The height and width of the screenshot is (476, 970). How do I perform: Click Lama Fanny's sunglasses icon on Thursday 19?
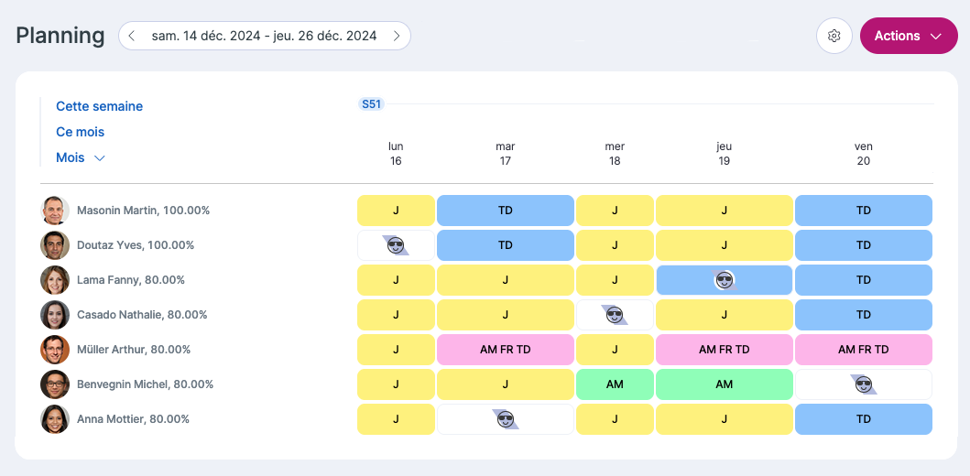724,280
